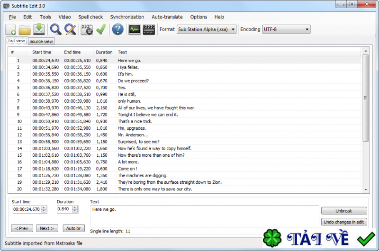Viewport: 379px width, 251px height.
Task: Open the Video menu
Action: (x=64, y=17)
